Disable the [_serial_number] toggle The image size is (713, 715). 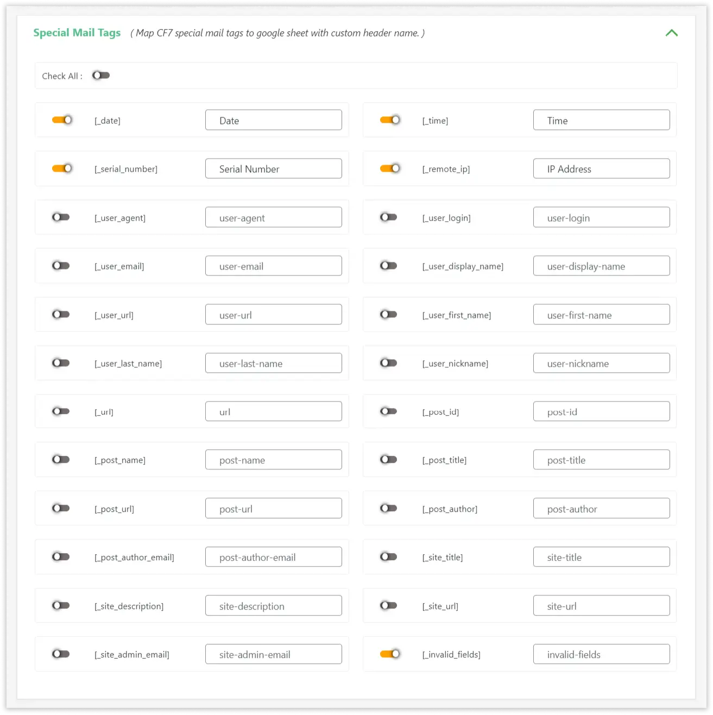(62, 168)
